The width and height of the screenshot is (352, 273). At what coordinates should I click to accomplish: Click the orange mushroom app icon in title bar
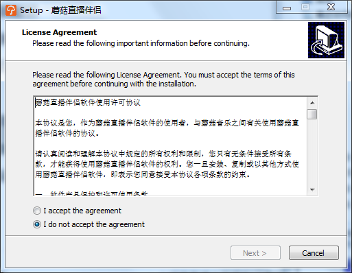click(x=11, y=10)
